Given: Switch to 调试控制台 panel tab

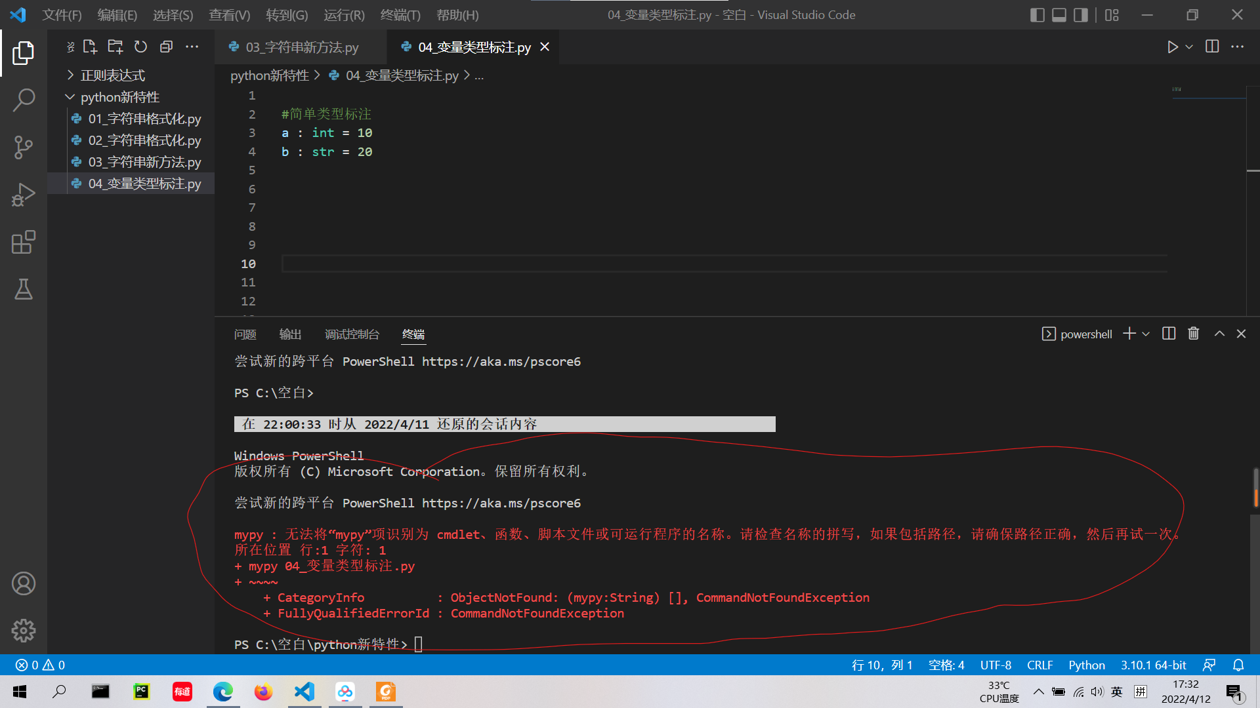Looking at the screenshot, I should pyautogui.click(x=352, y=334).
